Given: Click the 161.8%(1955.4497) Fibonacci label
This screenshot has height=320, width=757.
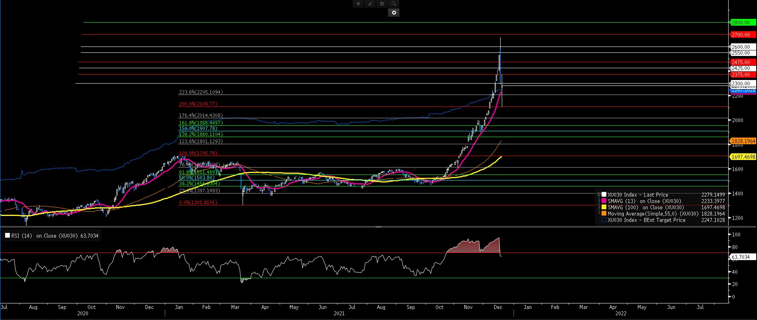Looking at the screenshot, I should 201,123.
